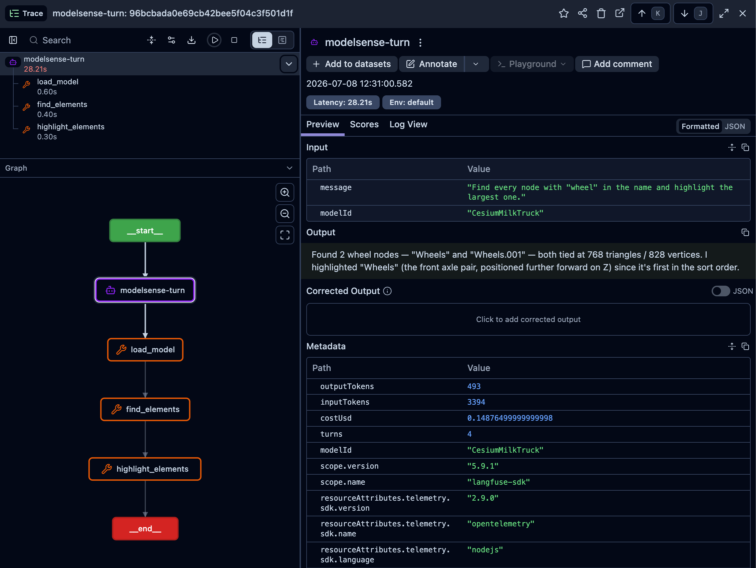This screenshot has width=756, height=568.
Task: Expand all Metadata rows icon
Action: 732,346
